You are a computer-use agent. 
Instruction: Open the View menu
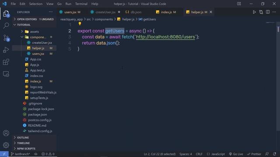50,4
